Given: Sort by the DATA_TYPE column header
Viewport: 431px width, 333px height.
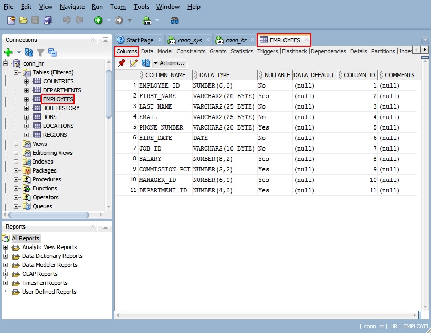Looking at the screenshot, I should coord(214,75).
